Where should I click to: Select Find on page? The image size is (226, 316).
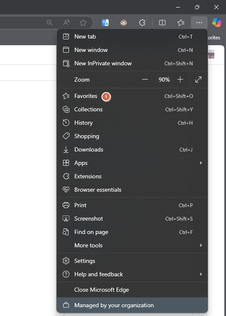coord(132,232)
